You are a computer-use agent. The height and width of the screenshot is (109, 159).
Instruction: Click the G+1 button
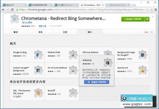pyautogui.click(x=146, y=32)
